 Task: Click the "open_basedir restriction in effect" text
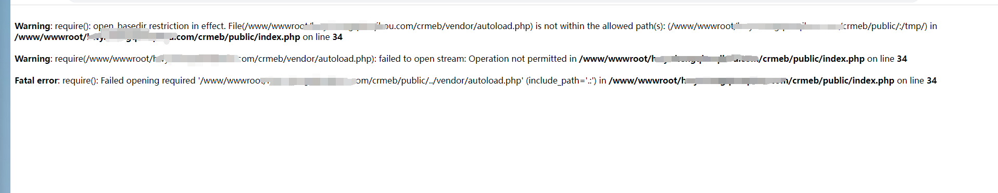[159, 26]
